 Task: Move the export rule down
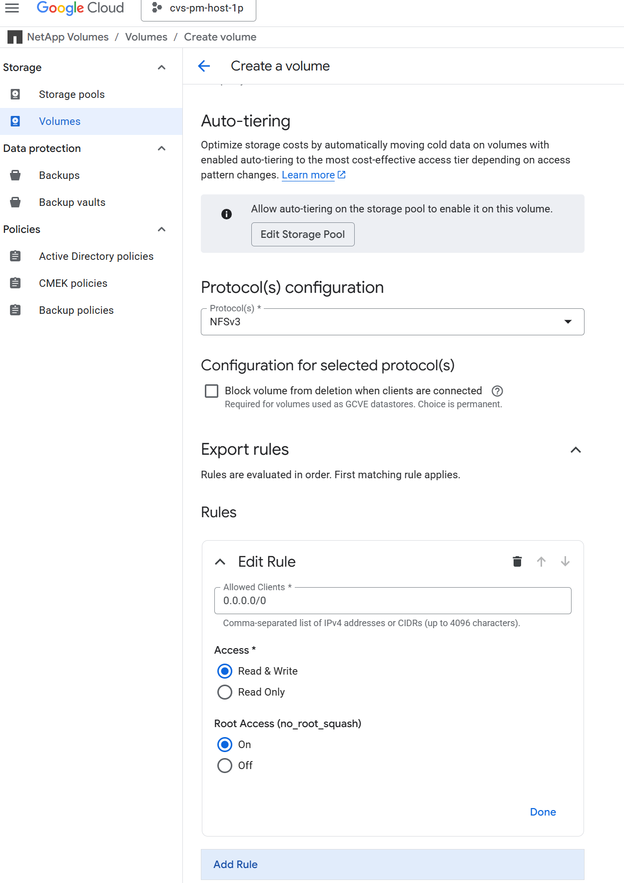pyautogui.click(x=565, y=562)
